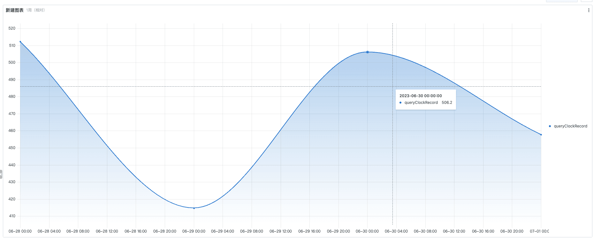Select the first data point at 06-28 00:00
This screenshot has height=238, width=593.
pyautogui.click(x=20, y=42)
